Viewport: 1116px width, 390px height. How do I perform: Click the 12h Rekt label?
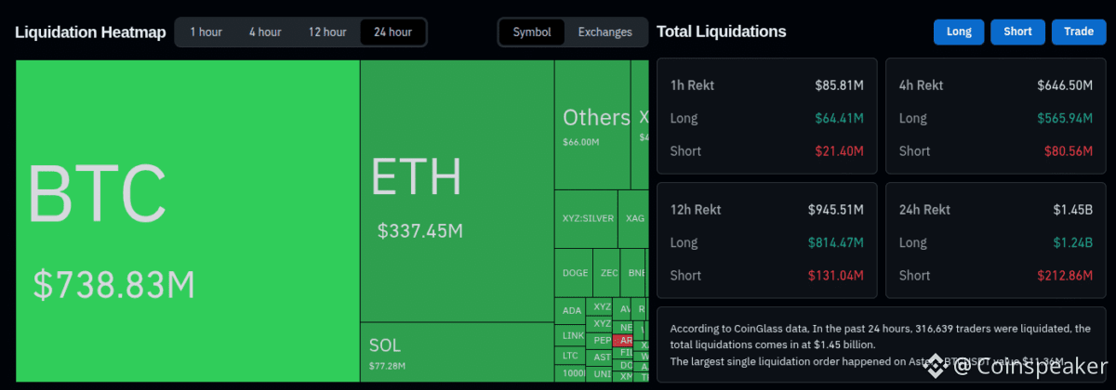(x=696, y=210)
